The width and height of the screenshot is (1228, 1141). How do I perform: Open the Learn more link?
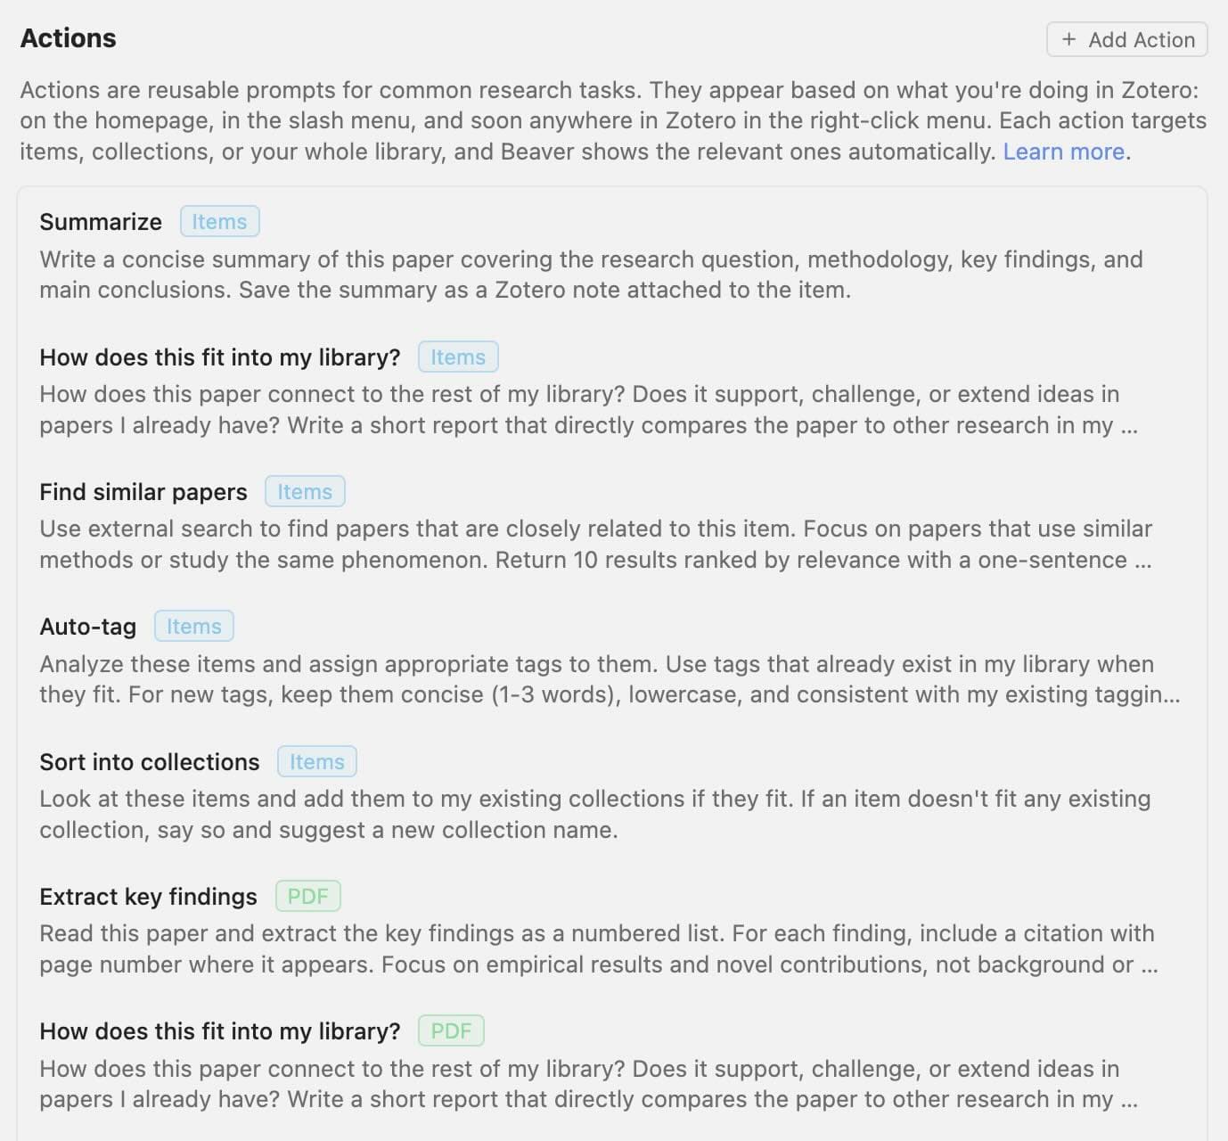coord(1062,152)
